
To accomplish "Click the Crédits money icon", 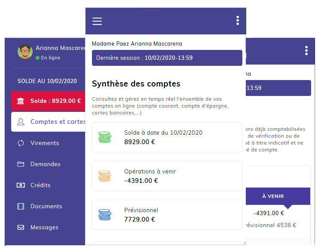I will (21, 185).
